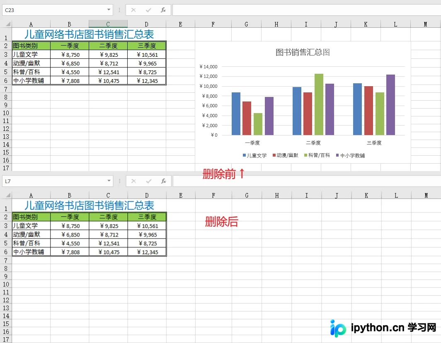Screen dimensions: 441x343
Task: Click cell ¥7,808 in the top sheet
Action: [x=70, y=81]
